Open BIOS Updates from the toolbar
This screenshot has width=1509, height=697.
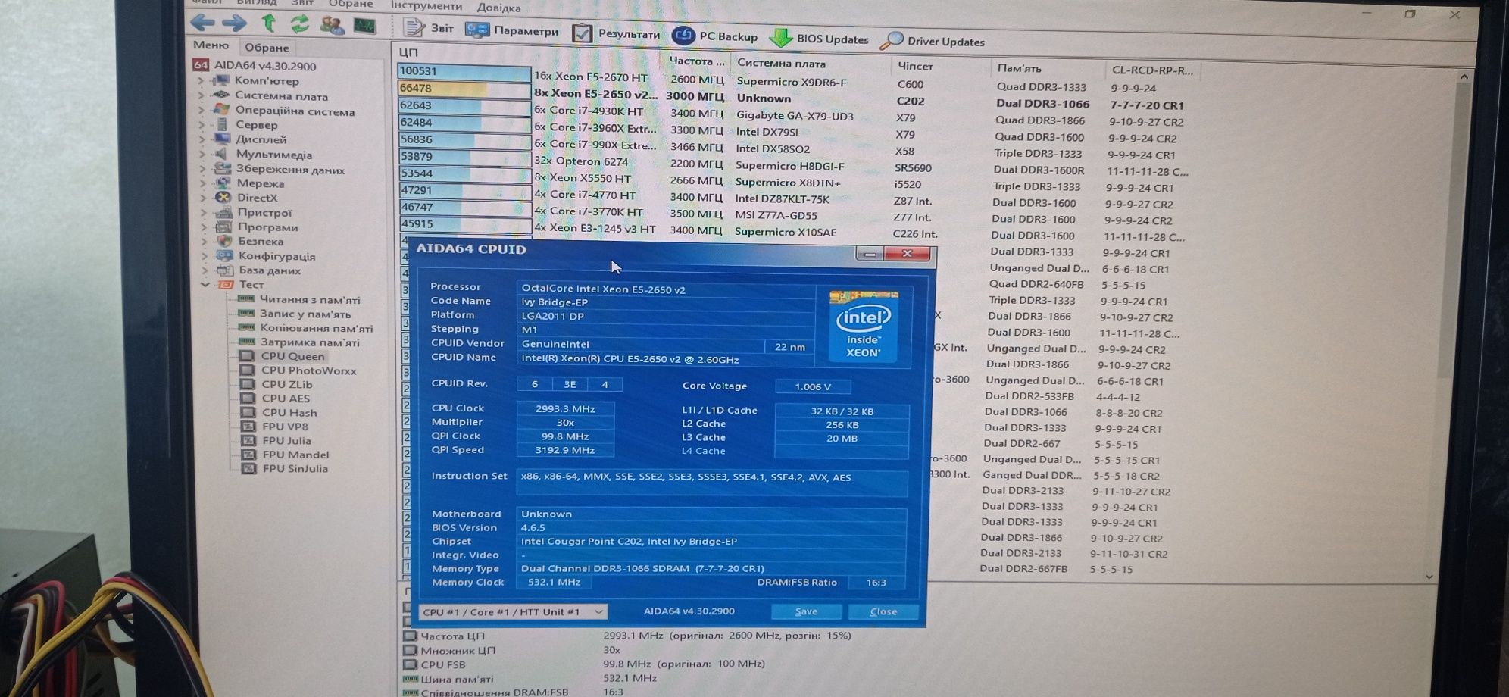[819, 39]
